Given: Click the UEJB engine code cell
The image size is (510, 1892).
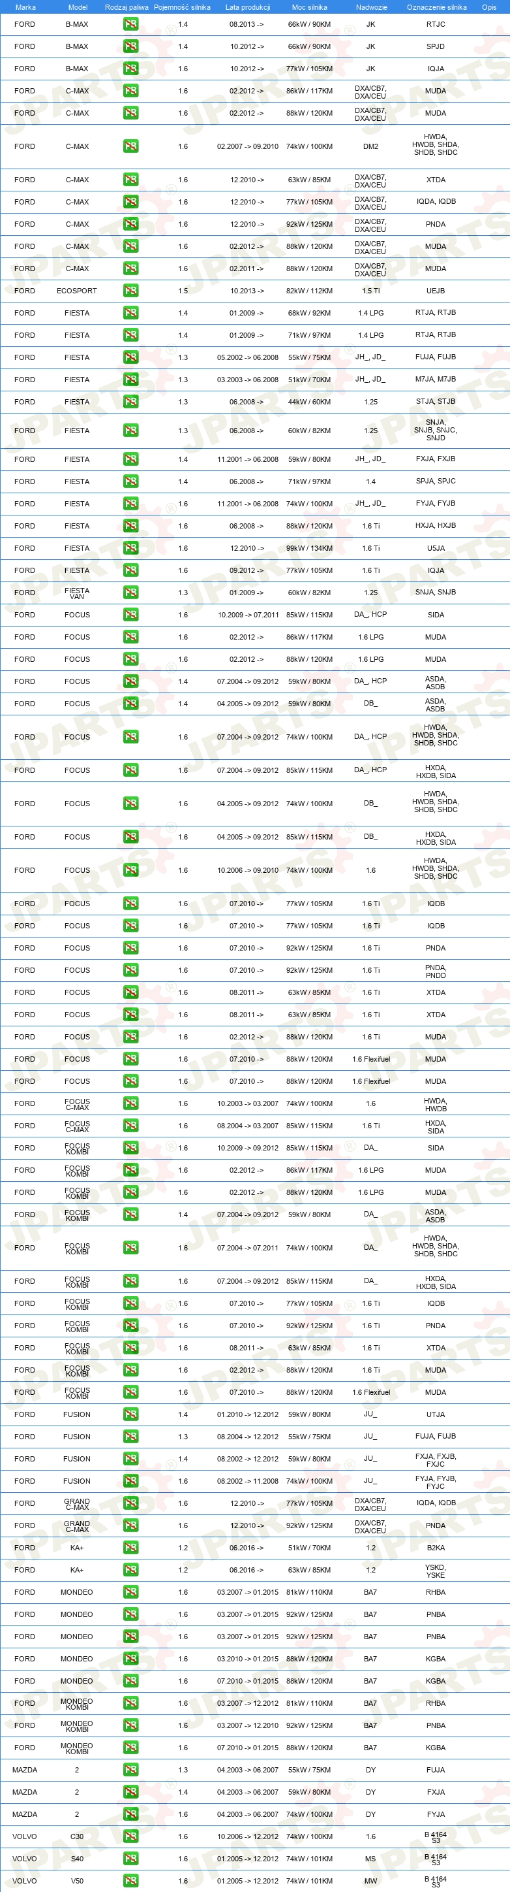Looking at the screenshot, I should click(435, 291).
